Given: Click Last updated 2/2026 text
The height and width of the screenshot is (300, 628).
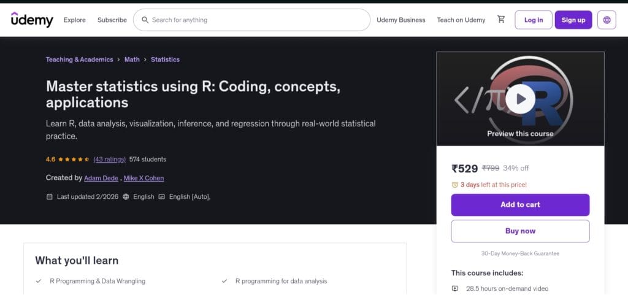Looking at the screenshot, I should 88,197.
